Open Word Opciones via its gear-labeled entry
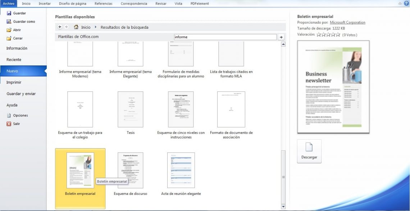 9,115
